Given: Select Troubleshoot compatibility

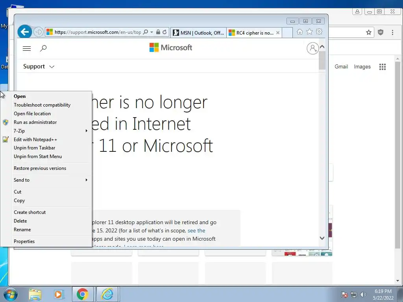Looking at the screenshot, I should [46, 105].
